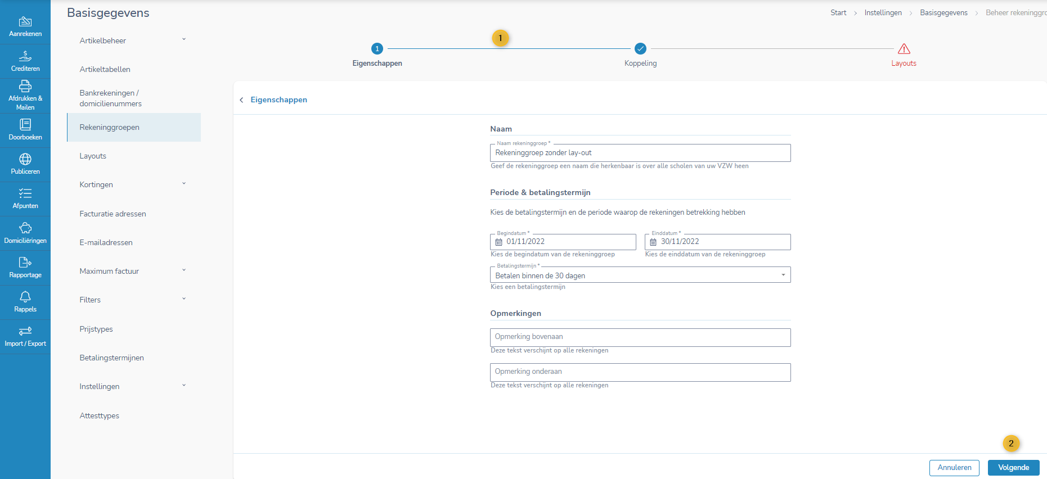Open the Publiceren section
Screen dimensions: 1047x479
point(25,164)
